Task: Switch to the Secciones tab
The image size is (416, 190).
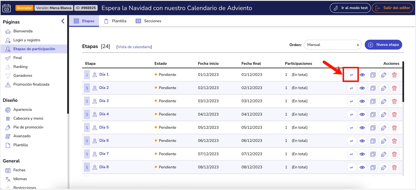Action: point(148,21)
